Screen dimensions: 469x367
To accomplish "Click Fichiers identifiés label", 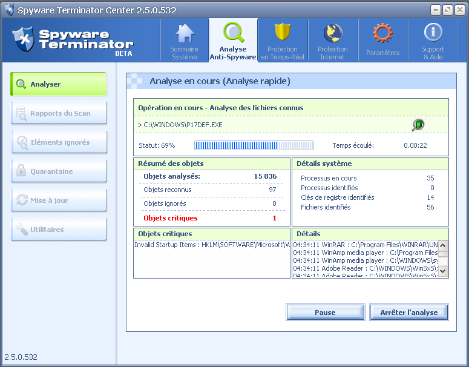I will pyautogui.click(x=326, y=207).
